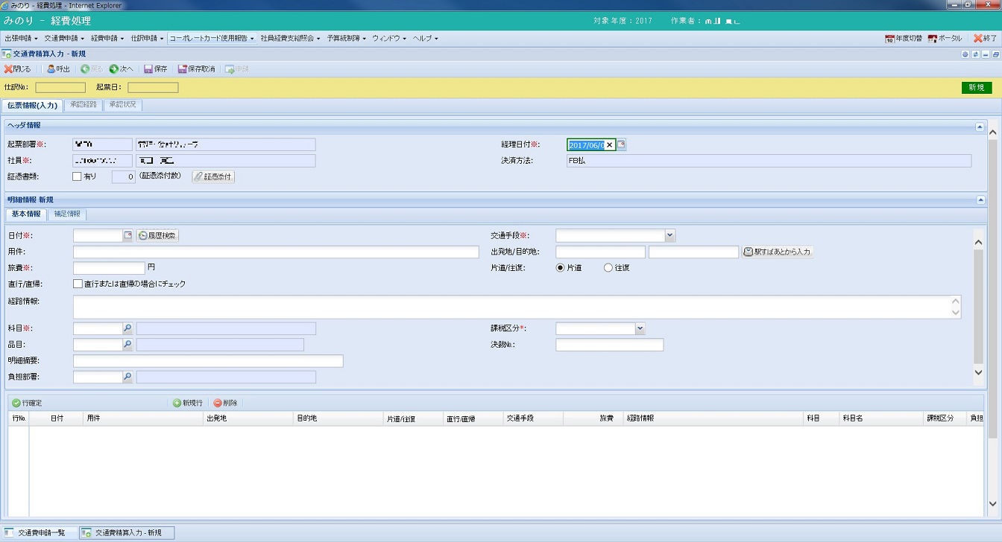Viewport: 1002px width, 542px height.
Task: Select 交通費精算入力 - 新規 bottom tab
Action: [127, 533]
